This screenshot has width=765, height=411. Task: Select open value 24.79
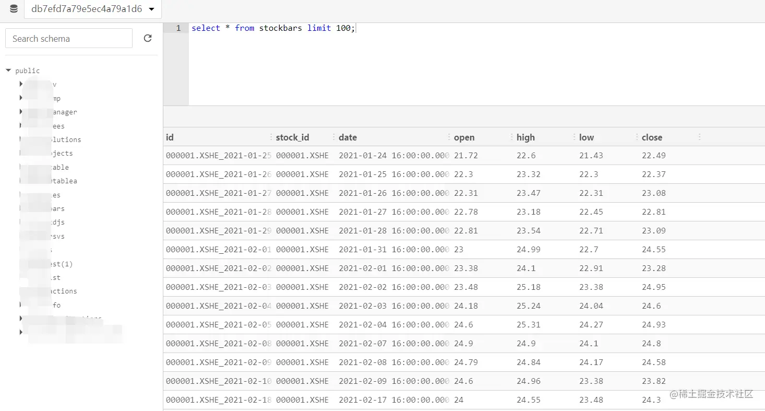pos(466,362)
